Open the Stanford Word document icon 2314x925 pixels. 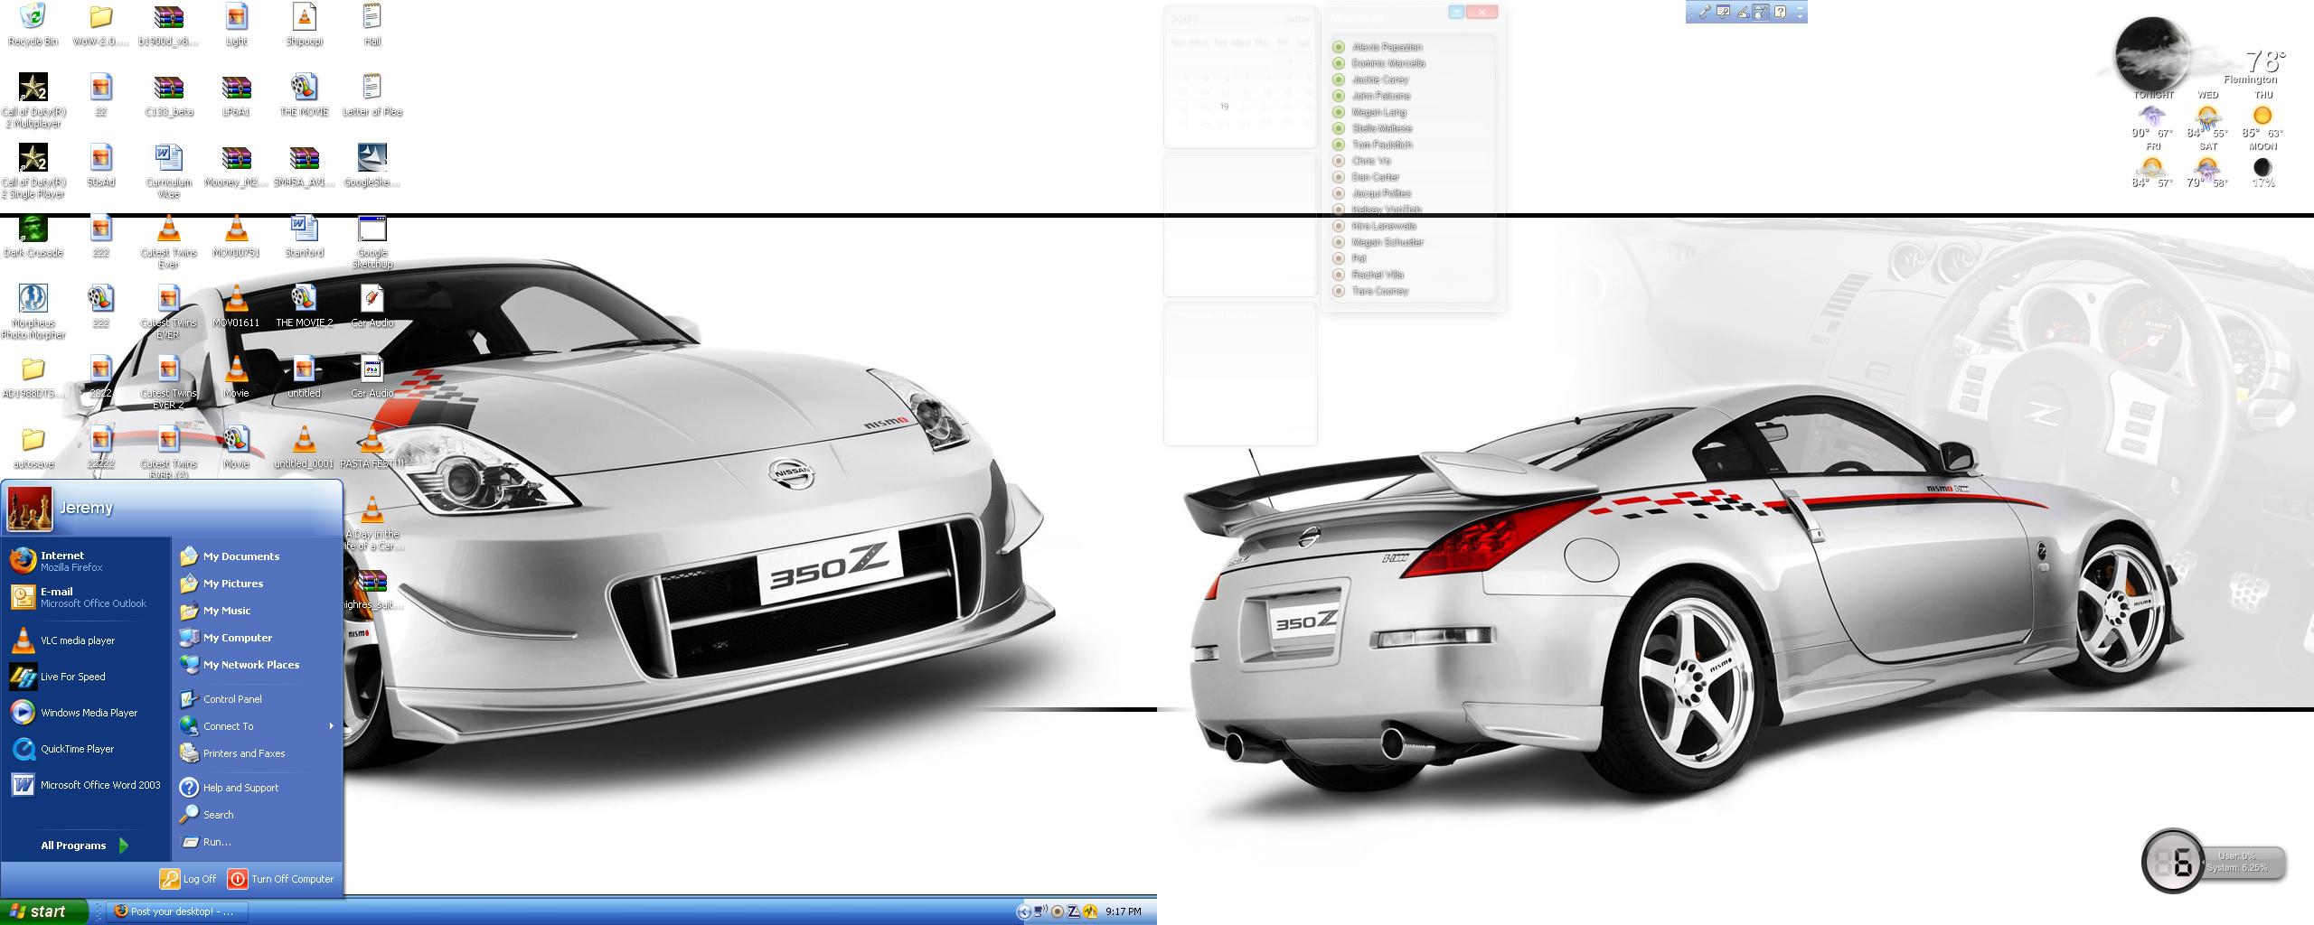coord(305,237)
